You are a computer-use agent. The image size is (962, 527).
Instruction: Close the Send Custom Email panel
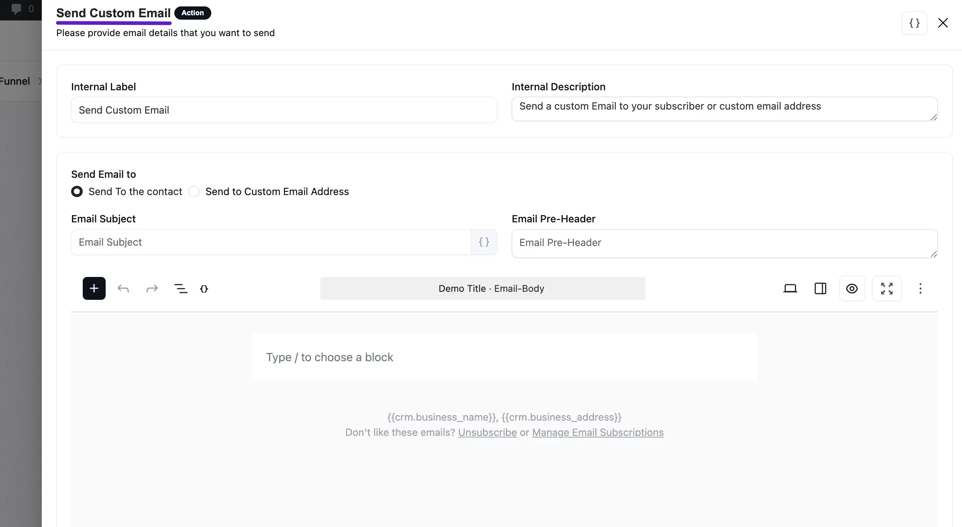(x=943, y=23)
